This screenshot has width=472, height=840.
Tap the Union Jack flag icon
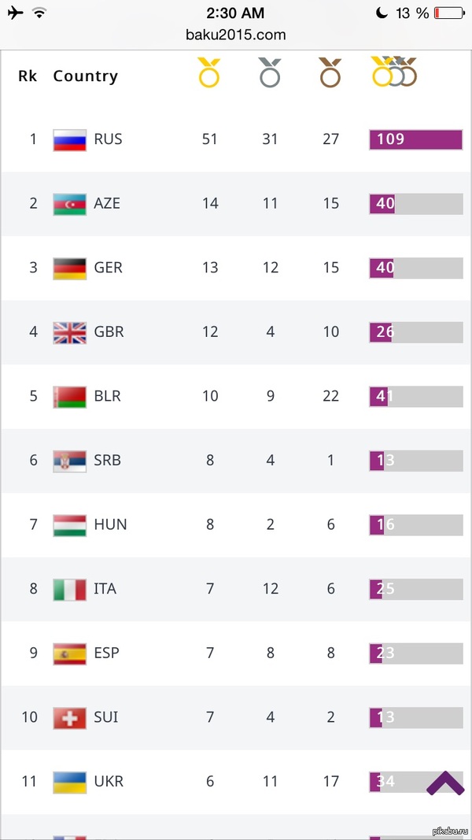(x=69, y=332)
